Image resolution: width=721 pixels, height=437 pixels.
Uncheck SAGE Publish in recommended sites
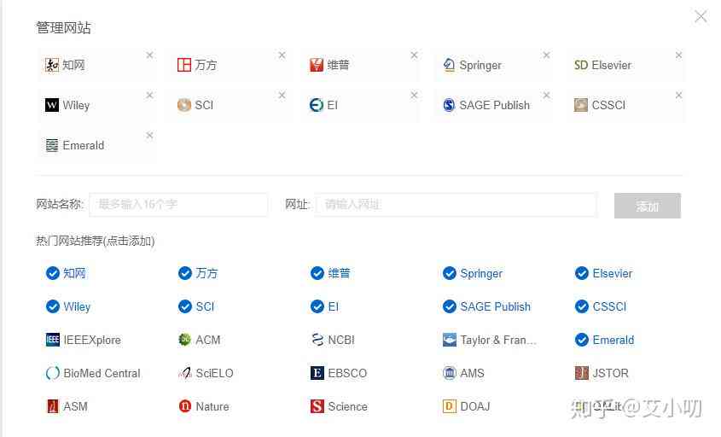pyautogui.click(x=450, y=306)
